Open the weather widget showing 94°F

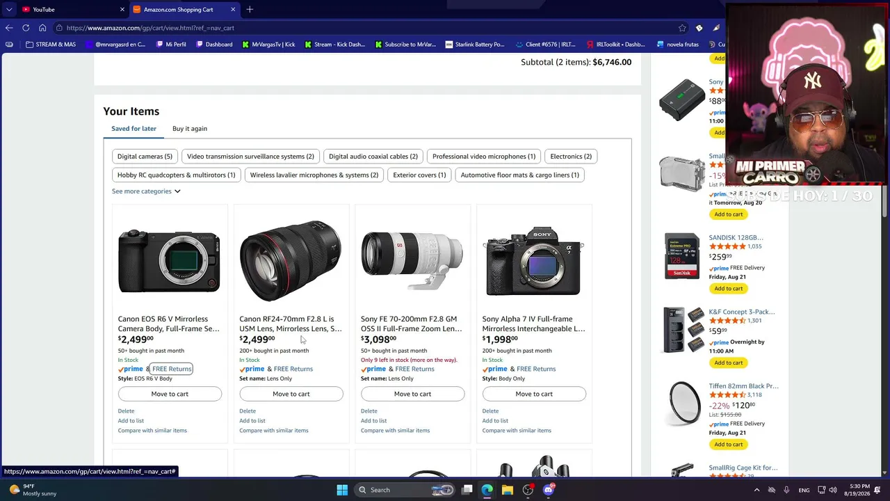coord(33,490)
